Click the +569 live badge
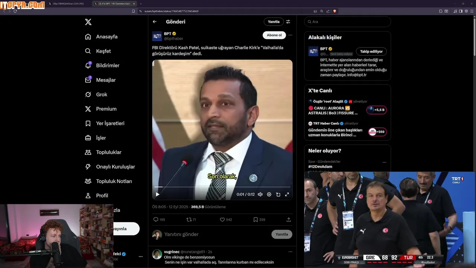The image size is (476, 268). click(x=377, y=132)
